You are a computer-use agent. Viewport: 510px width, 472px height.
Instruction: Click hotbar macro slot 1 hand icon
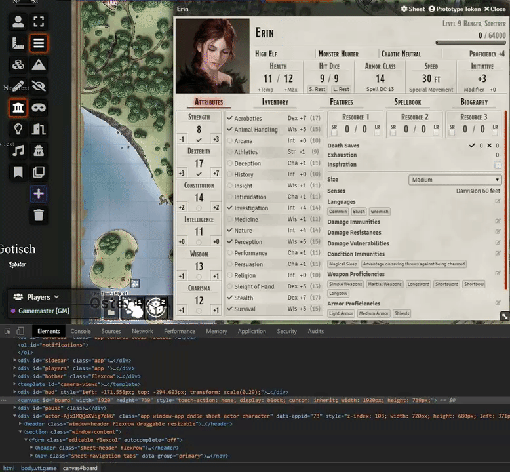click(132, 307)
